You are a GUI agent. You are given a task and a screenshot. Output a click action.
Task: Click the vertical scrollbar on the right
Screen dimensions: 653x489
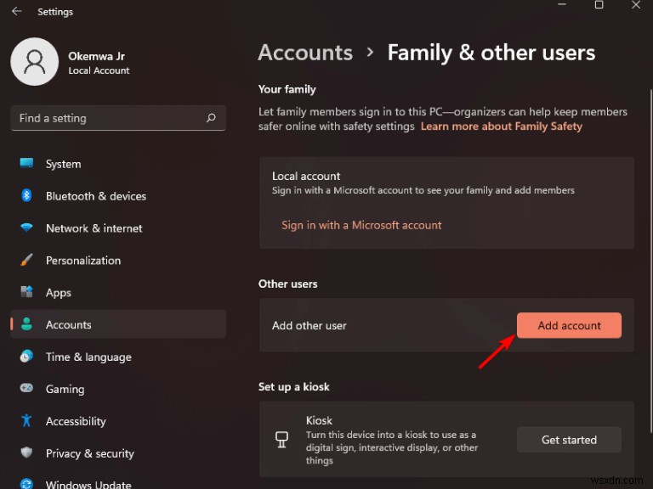650,261
